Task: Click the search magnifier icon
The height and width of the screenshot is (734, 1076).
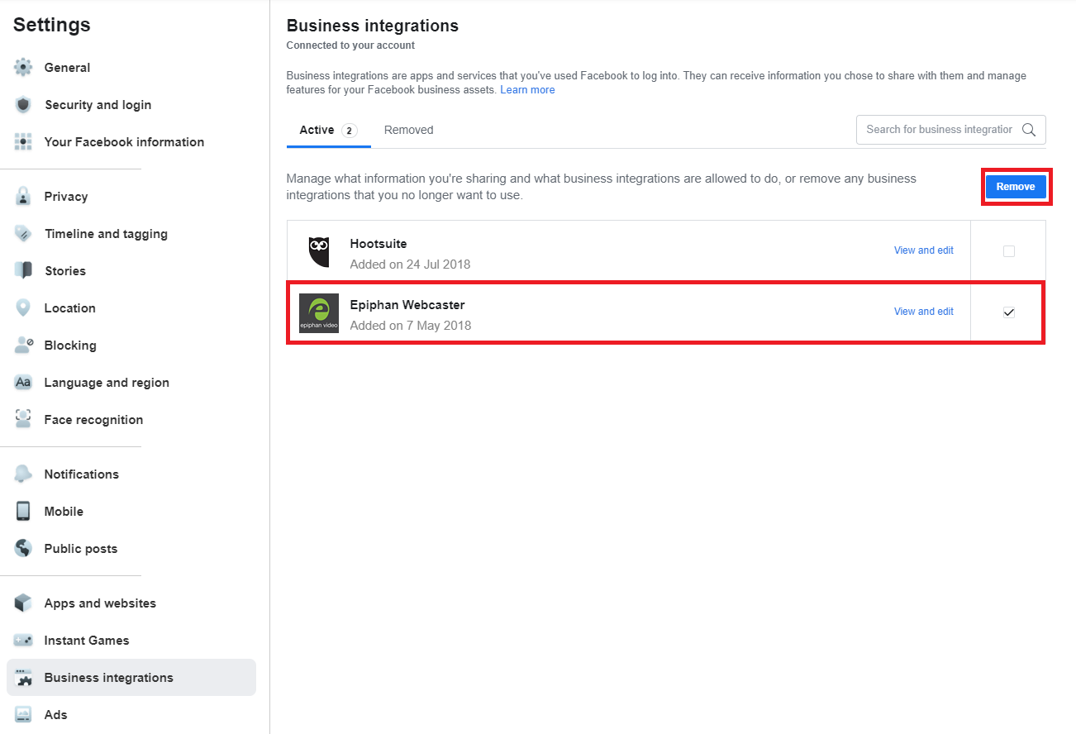Action: point(1029,130)
